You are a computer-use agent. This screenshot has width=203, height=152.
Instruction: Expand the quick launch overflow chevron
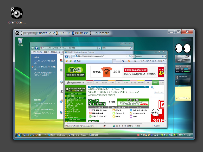tap(45, 134)
